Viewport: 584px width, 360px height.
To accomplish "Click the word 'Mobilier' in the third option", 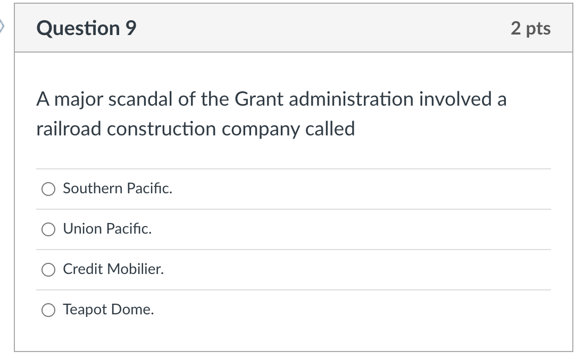I will (x=136, y=269).
